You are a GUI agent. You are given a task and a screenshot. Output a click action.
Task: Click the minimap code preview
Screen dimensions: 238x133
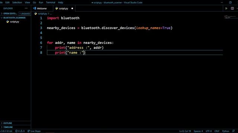click(230, 17)
